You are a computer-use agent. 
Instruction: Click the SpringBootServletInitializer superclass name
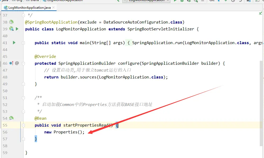coord(161,29)
